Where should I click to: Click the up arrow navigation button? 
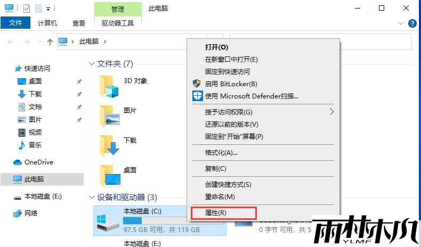click(x=50, y=42)
